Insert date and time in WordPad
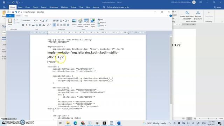 tap(86, 23)
